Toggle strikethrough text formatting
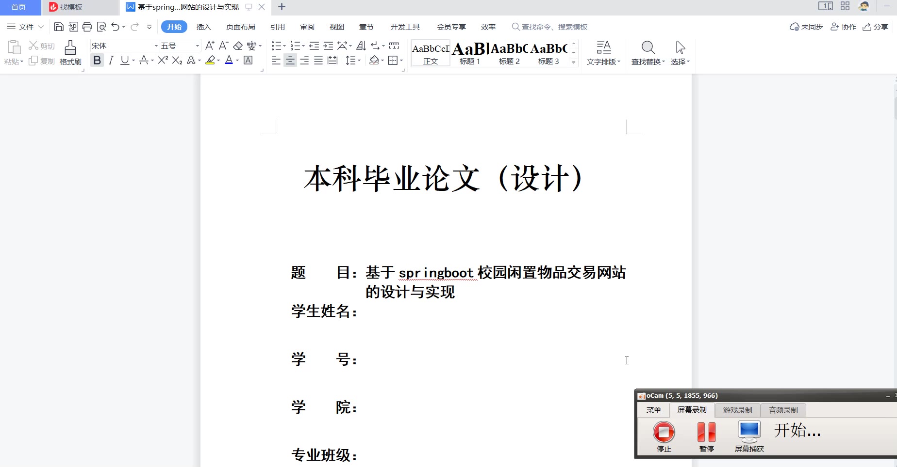897x467 pixels. [144, 60]
